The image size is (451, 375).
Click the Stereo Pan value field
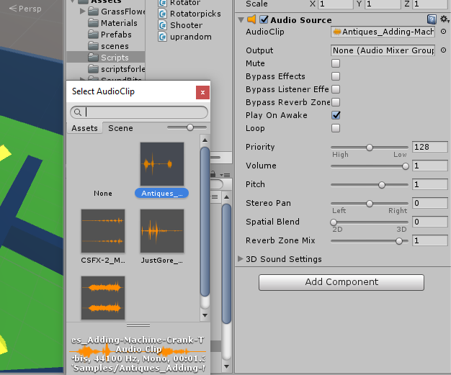pos(429,203)
